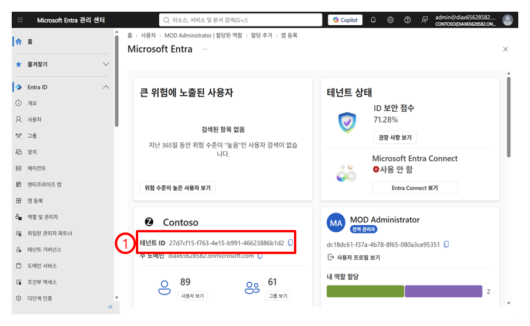Open the notifications bell icon

point(373,20)
